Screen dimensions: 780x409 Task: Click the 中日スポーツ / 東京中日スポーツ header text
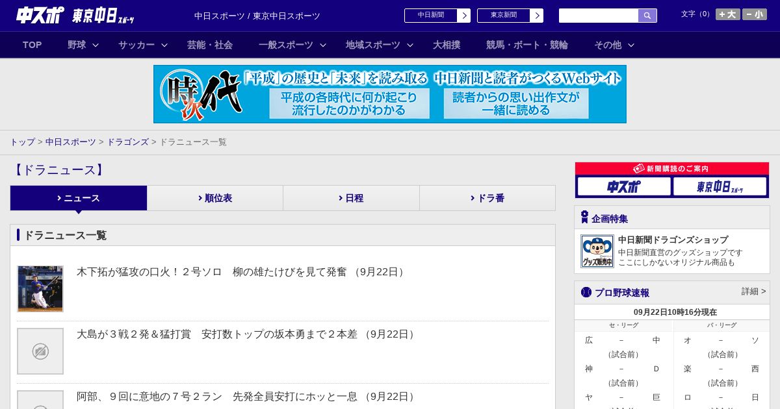click(257, 16)
